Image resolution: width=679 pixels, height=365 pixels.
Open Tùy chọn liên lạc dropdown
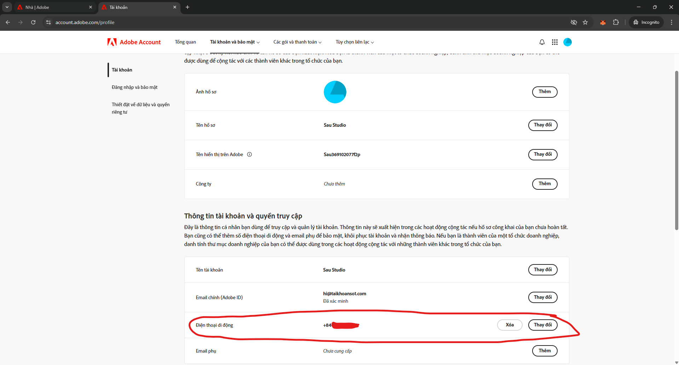pos(355,42)
